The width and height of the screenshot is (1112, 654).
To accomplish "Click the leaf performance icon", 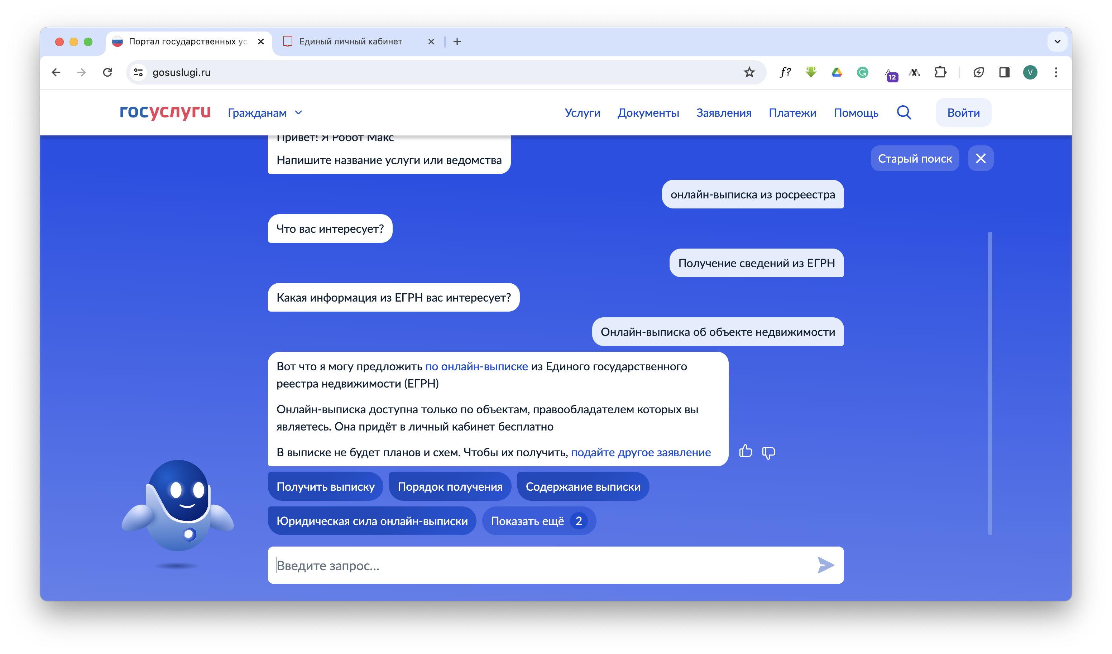I will (978, 72).
